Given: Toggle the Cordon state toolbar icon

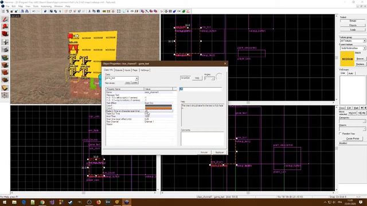Looking at the screenshot, I should [x=104, y=11].
